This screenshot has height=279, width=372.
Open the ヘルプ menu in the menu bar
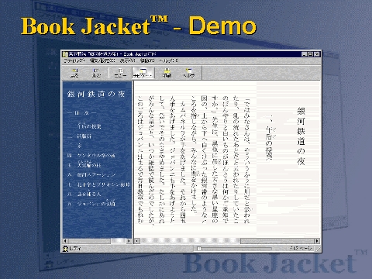169,61
